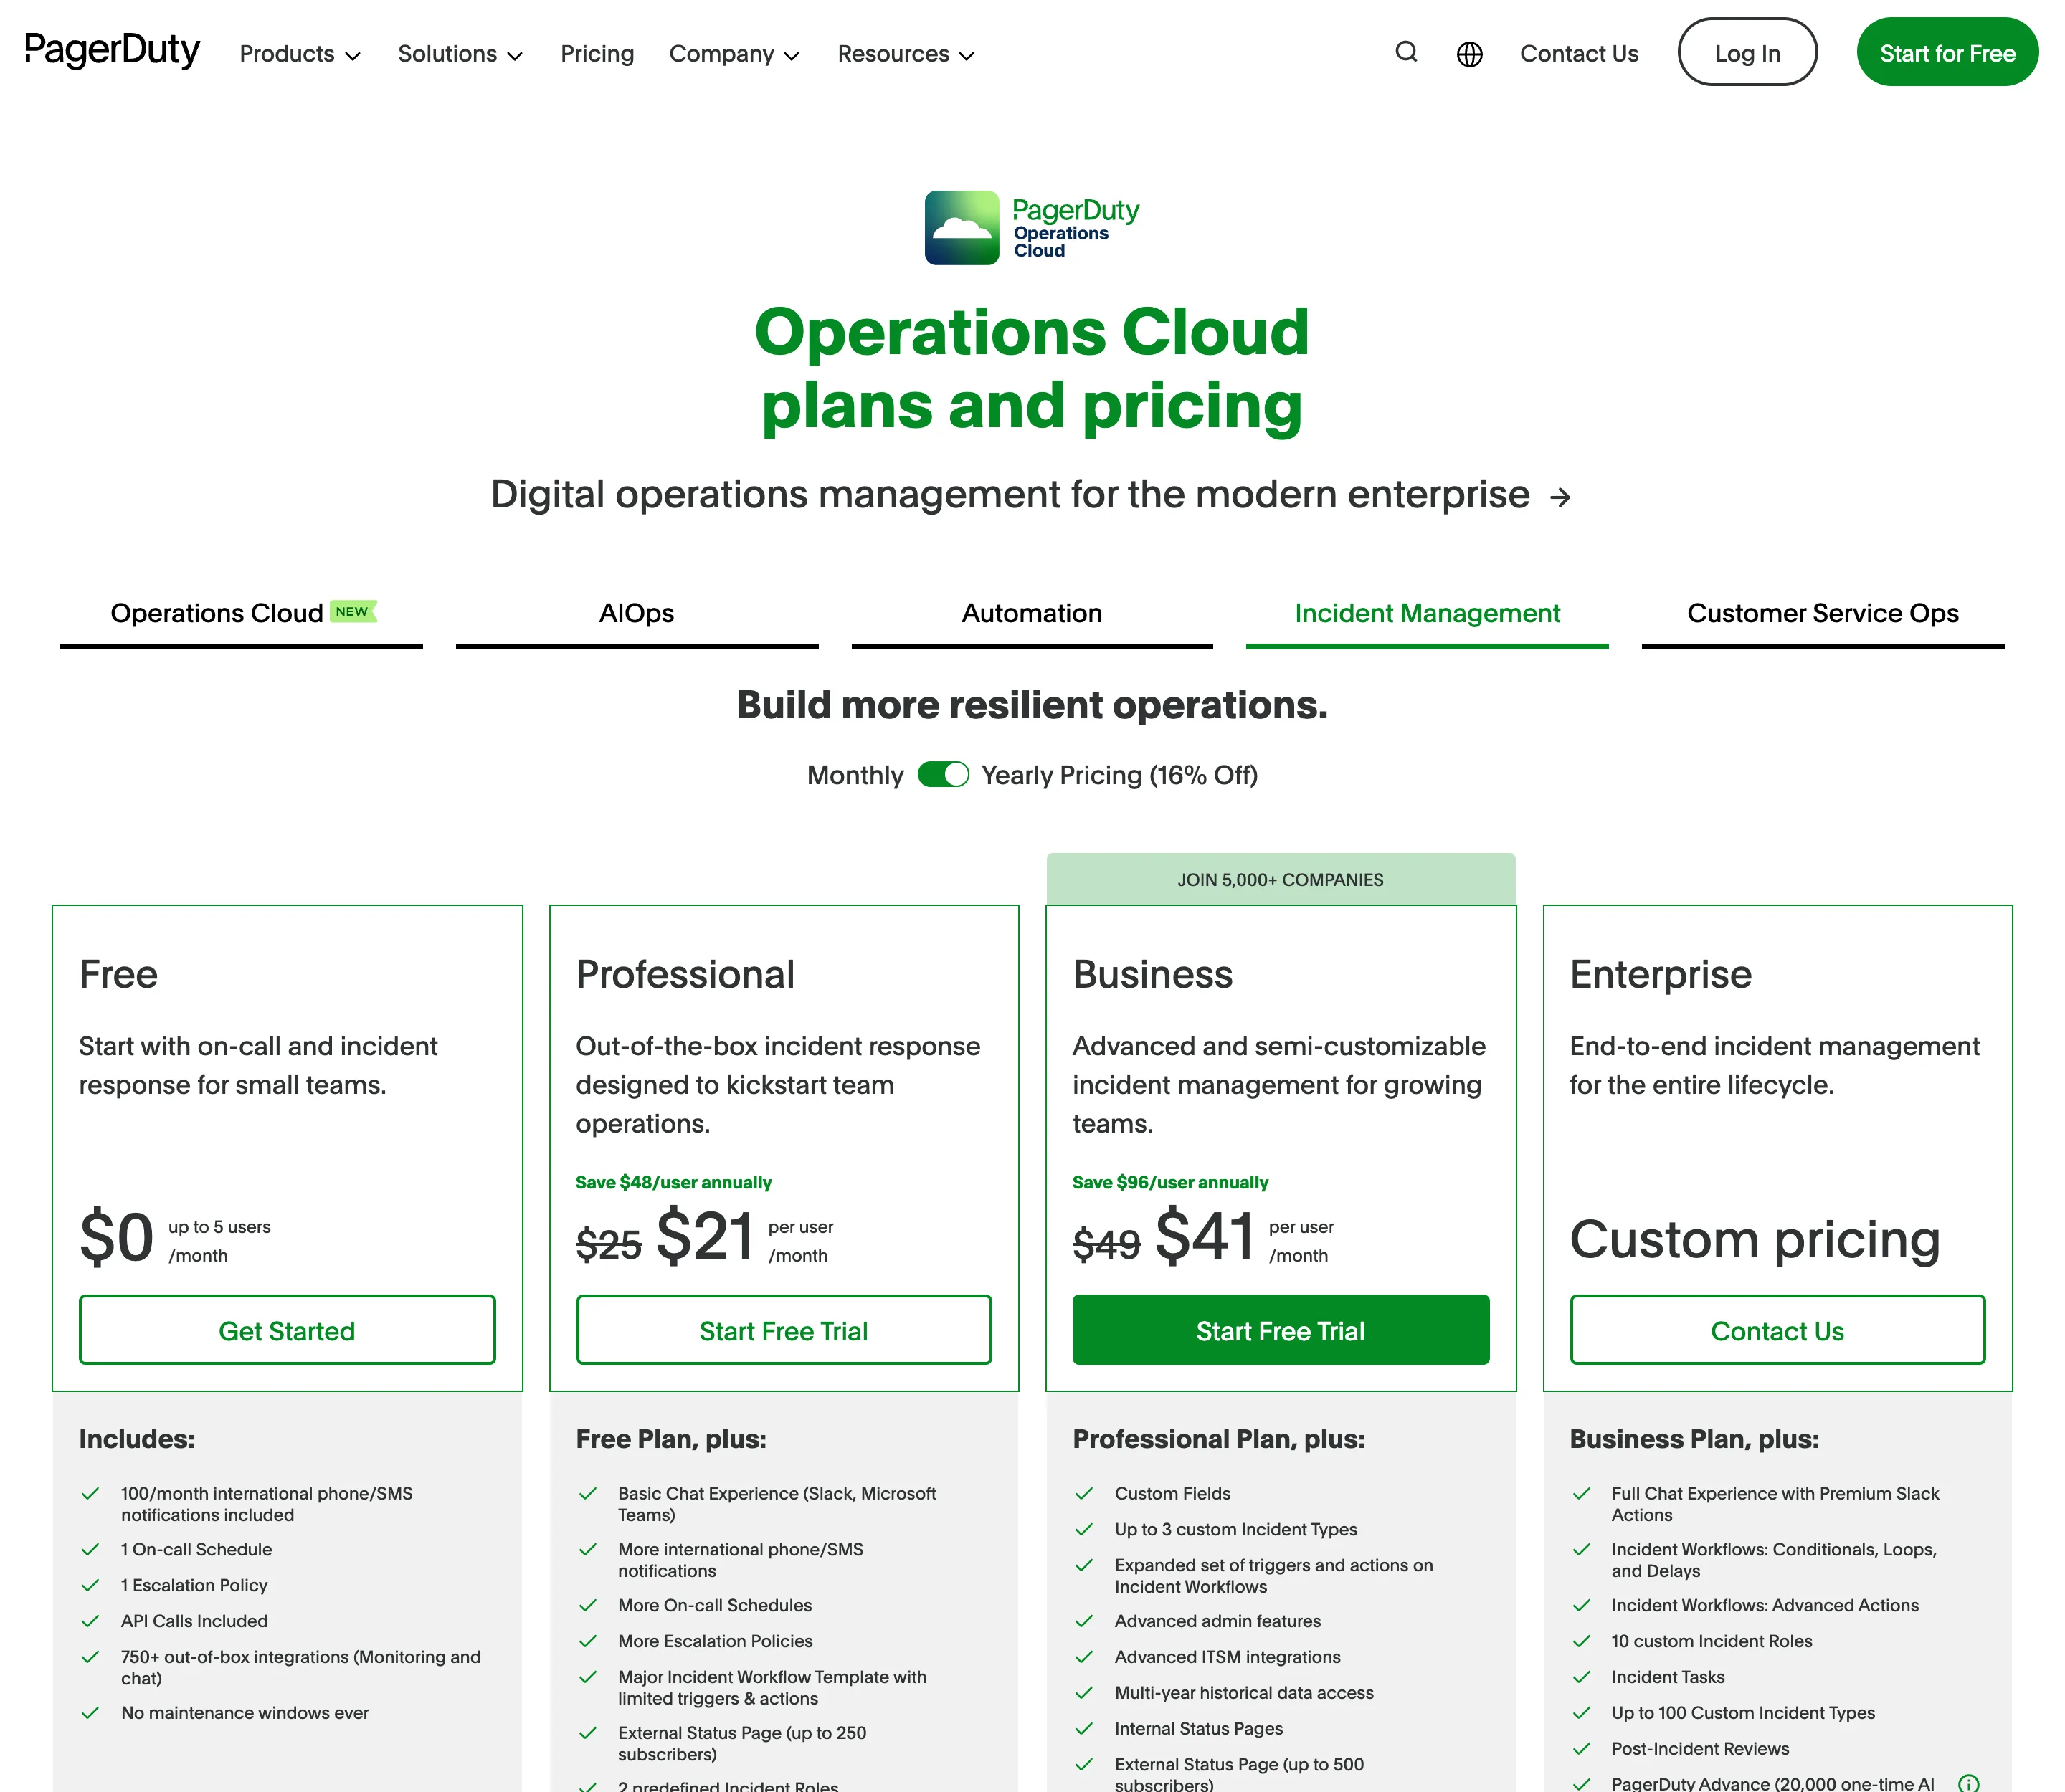
Task: Click 'JOIN 5,000+ COMPANIES' banner
Action: (1281, 880)
